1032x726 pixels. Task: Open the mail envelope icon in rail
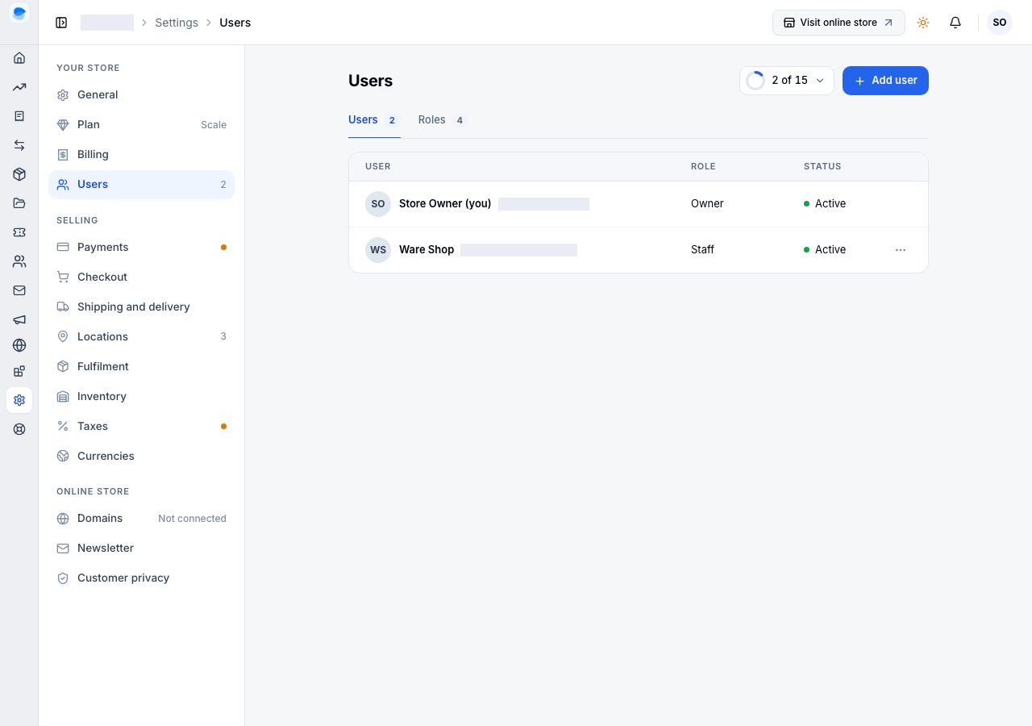19,290
